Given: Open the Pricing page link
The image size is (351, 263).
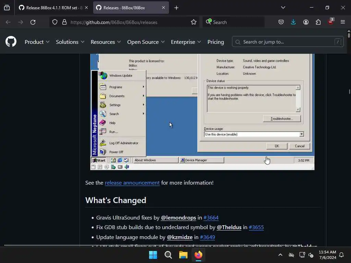Looking at the screenshot, I should [x=216, y=42].
